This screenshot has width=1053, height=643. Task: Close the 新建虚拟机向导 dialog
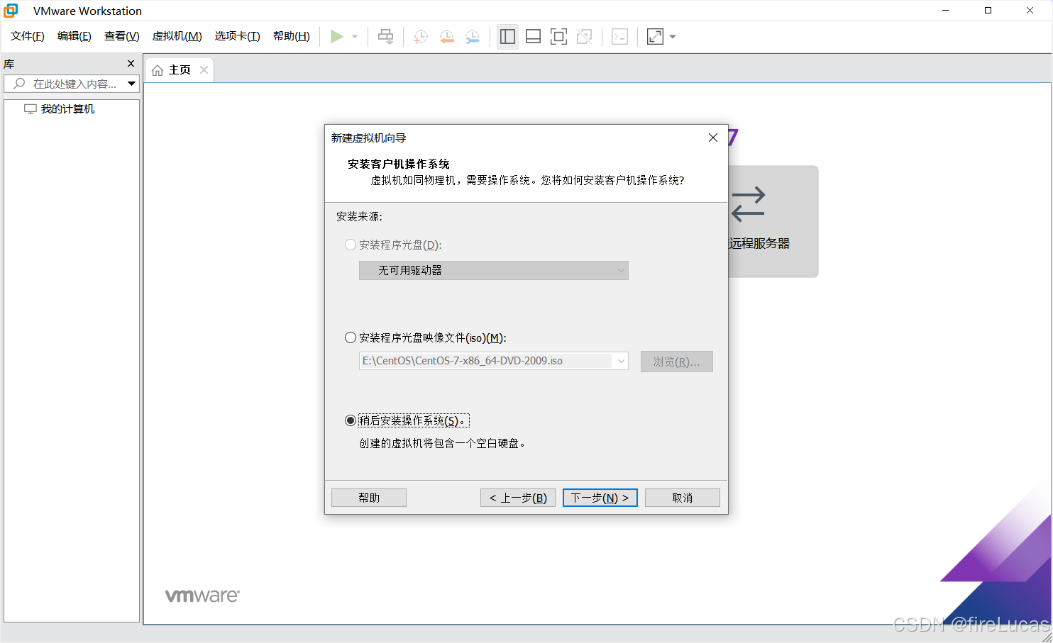713,138
